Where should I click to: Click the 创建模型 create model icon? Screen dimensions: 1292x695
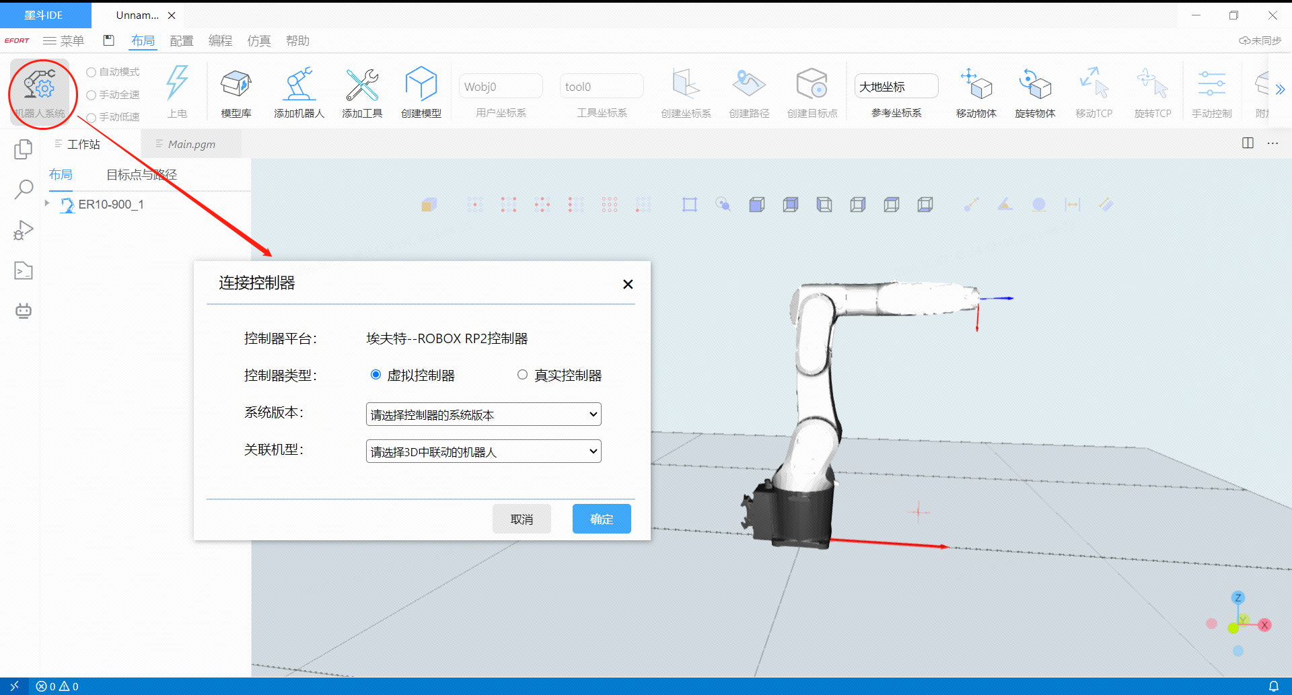click(x=421, y=92)
